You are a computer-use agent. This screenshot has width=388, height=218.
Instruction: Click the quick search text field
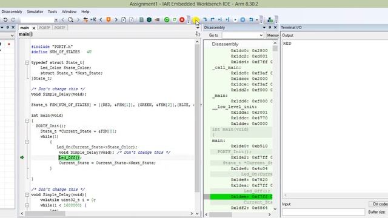37,20
